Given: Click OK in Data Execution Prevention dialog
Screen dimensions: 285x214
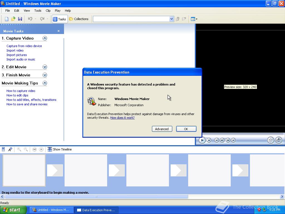Looking at the screenshot, I should [186, 129].
